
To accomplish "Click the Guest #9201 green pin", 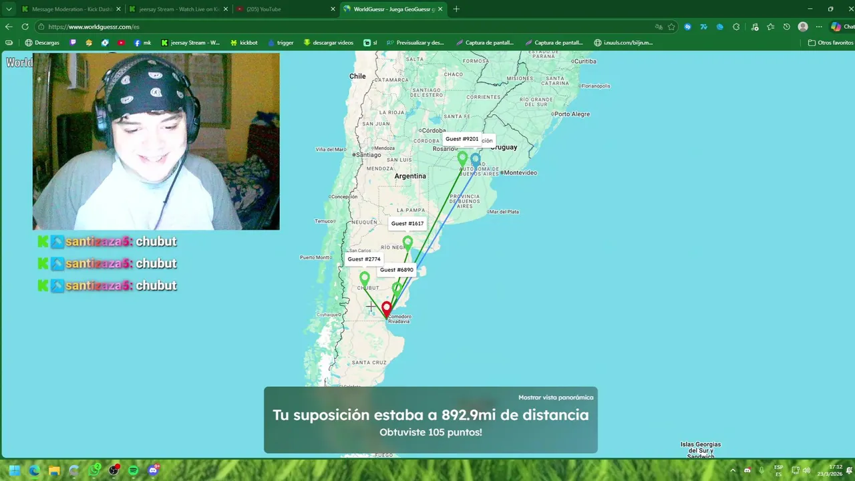I will [462, 158].
